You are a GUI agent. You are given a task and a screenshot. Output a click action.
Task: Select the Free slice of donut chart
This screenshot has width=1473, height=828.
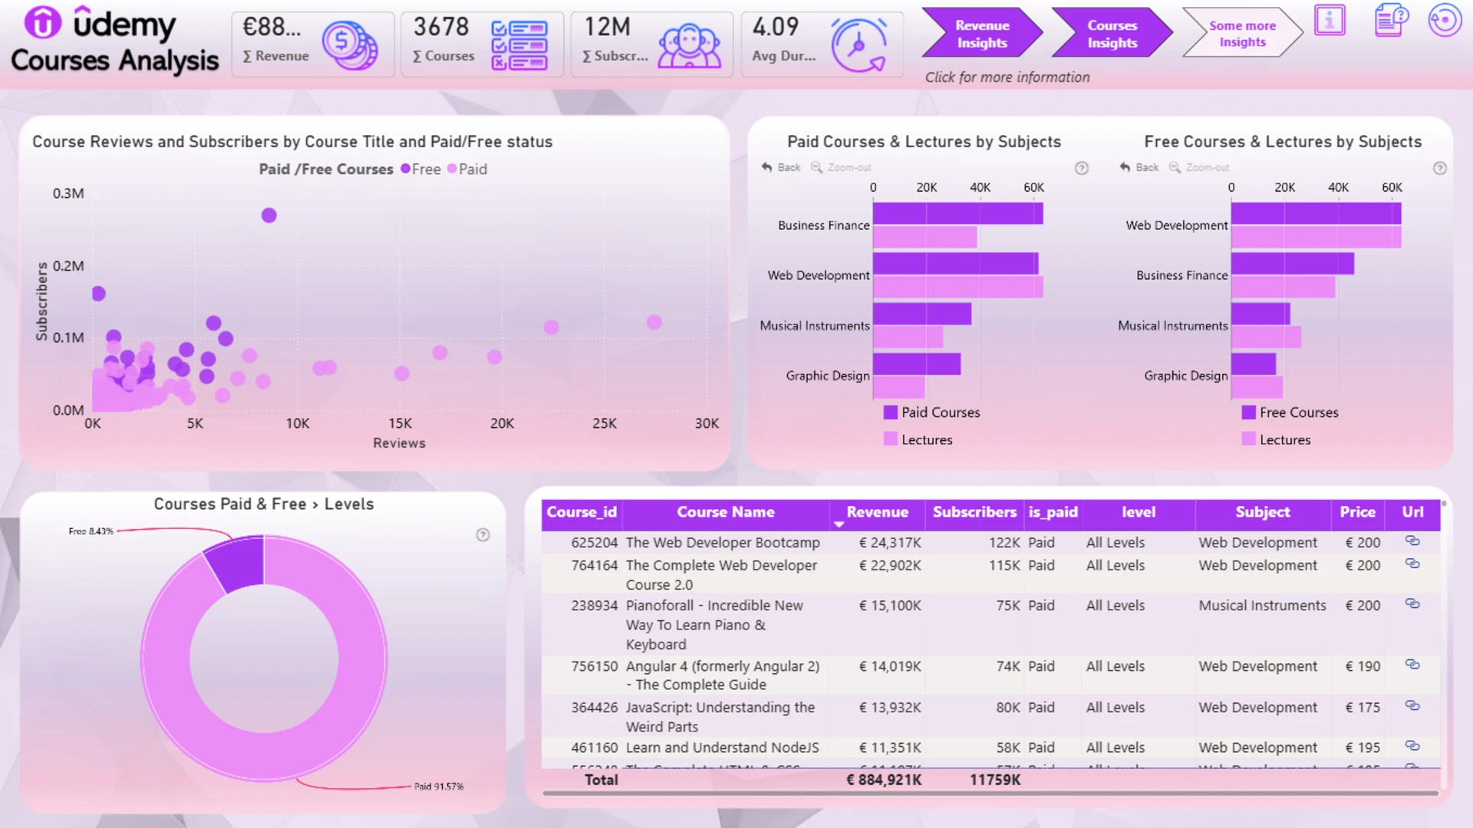click(239, 563)
